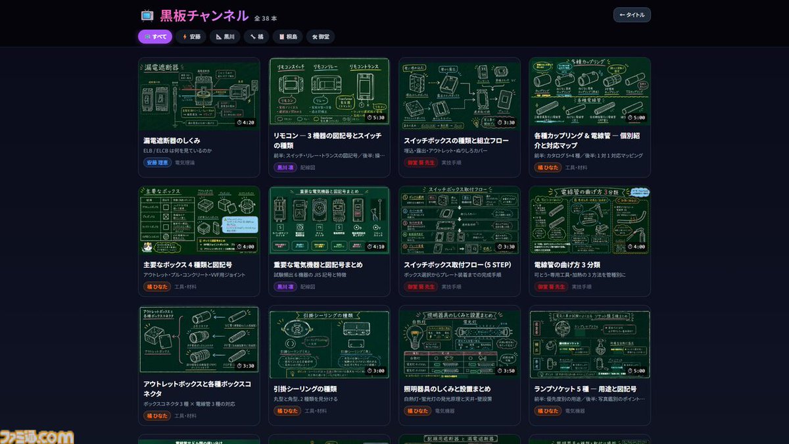The height and width of the screenshot is (444, 789).
Task: Click the 3:30 badge on スイッチボックスの種類 video
Action: pos(507,122)
